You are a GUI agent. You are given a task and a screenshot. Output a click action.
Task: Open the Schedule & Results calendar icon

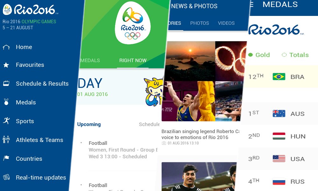tap(6, 83)
